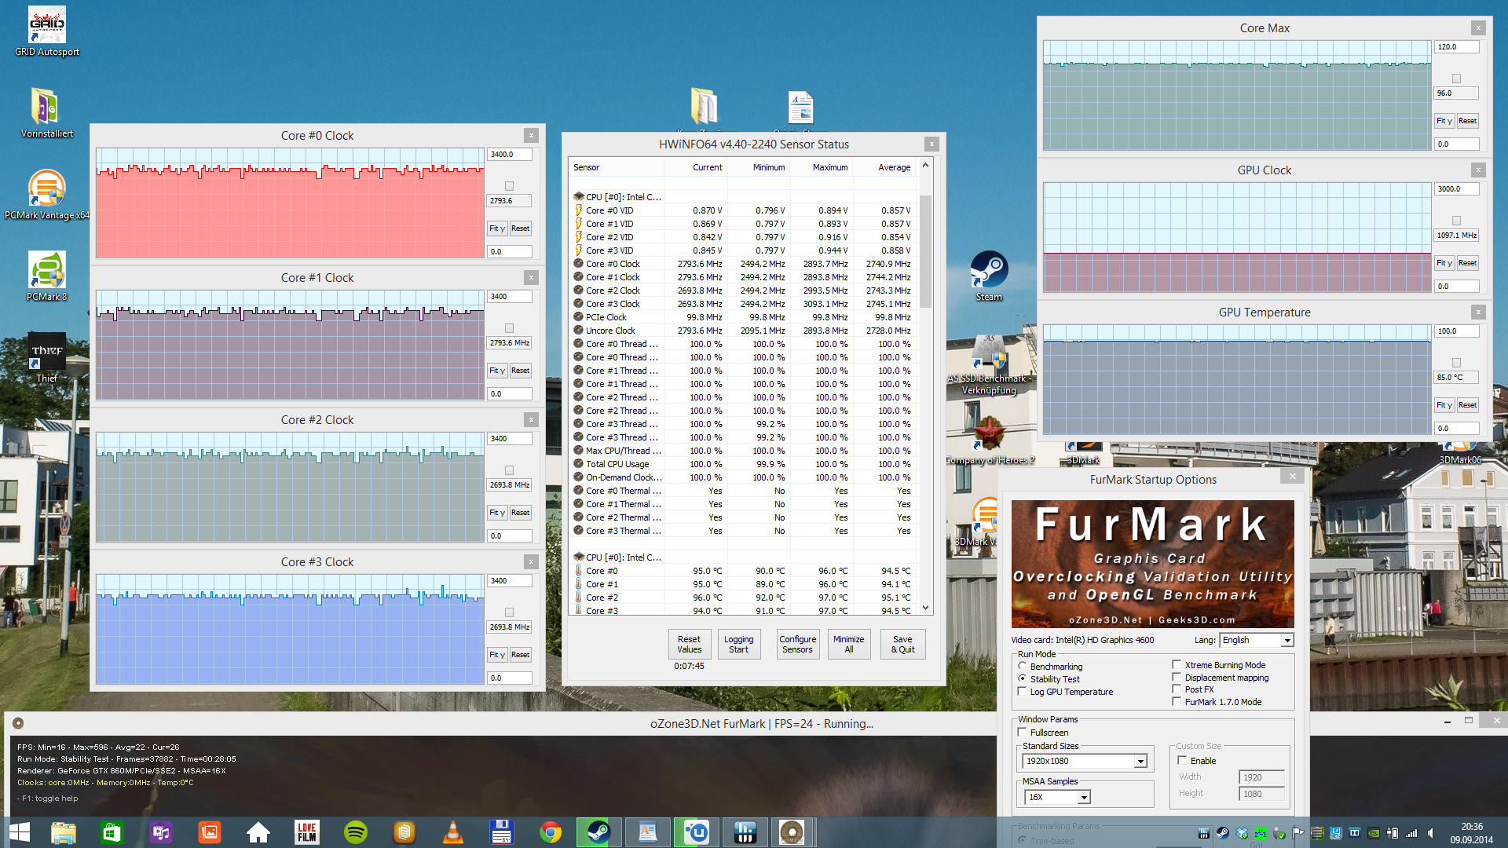Click the Core #0 Clock maximum value field
This screenshot has height=848, width=1508.
click(509, 155)
